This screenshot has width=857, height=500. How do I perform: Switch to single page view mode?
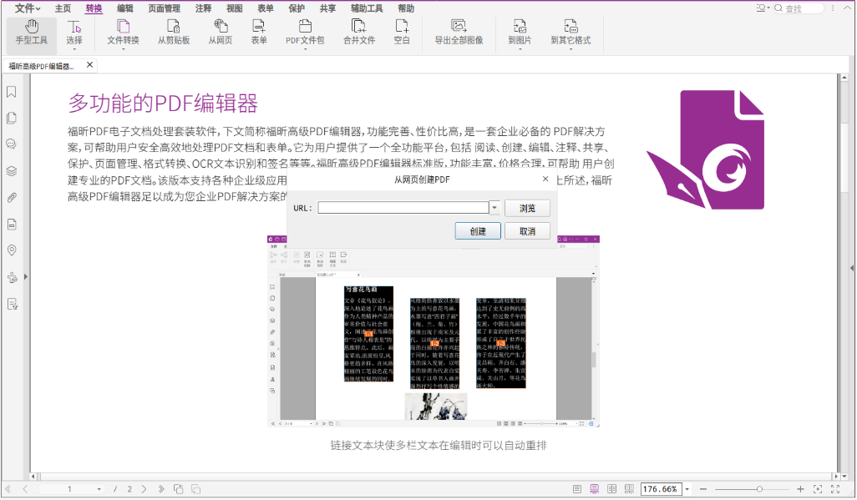pyautogui.click(x=577, y=489)
